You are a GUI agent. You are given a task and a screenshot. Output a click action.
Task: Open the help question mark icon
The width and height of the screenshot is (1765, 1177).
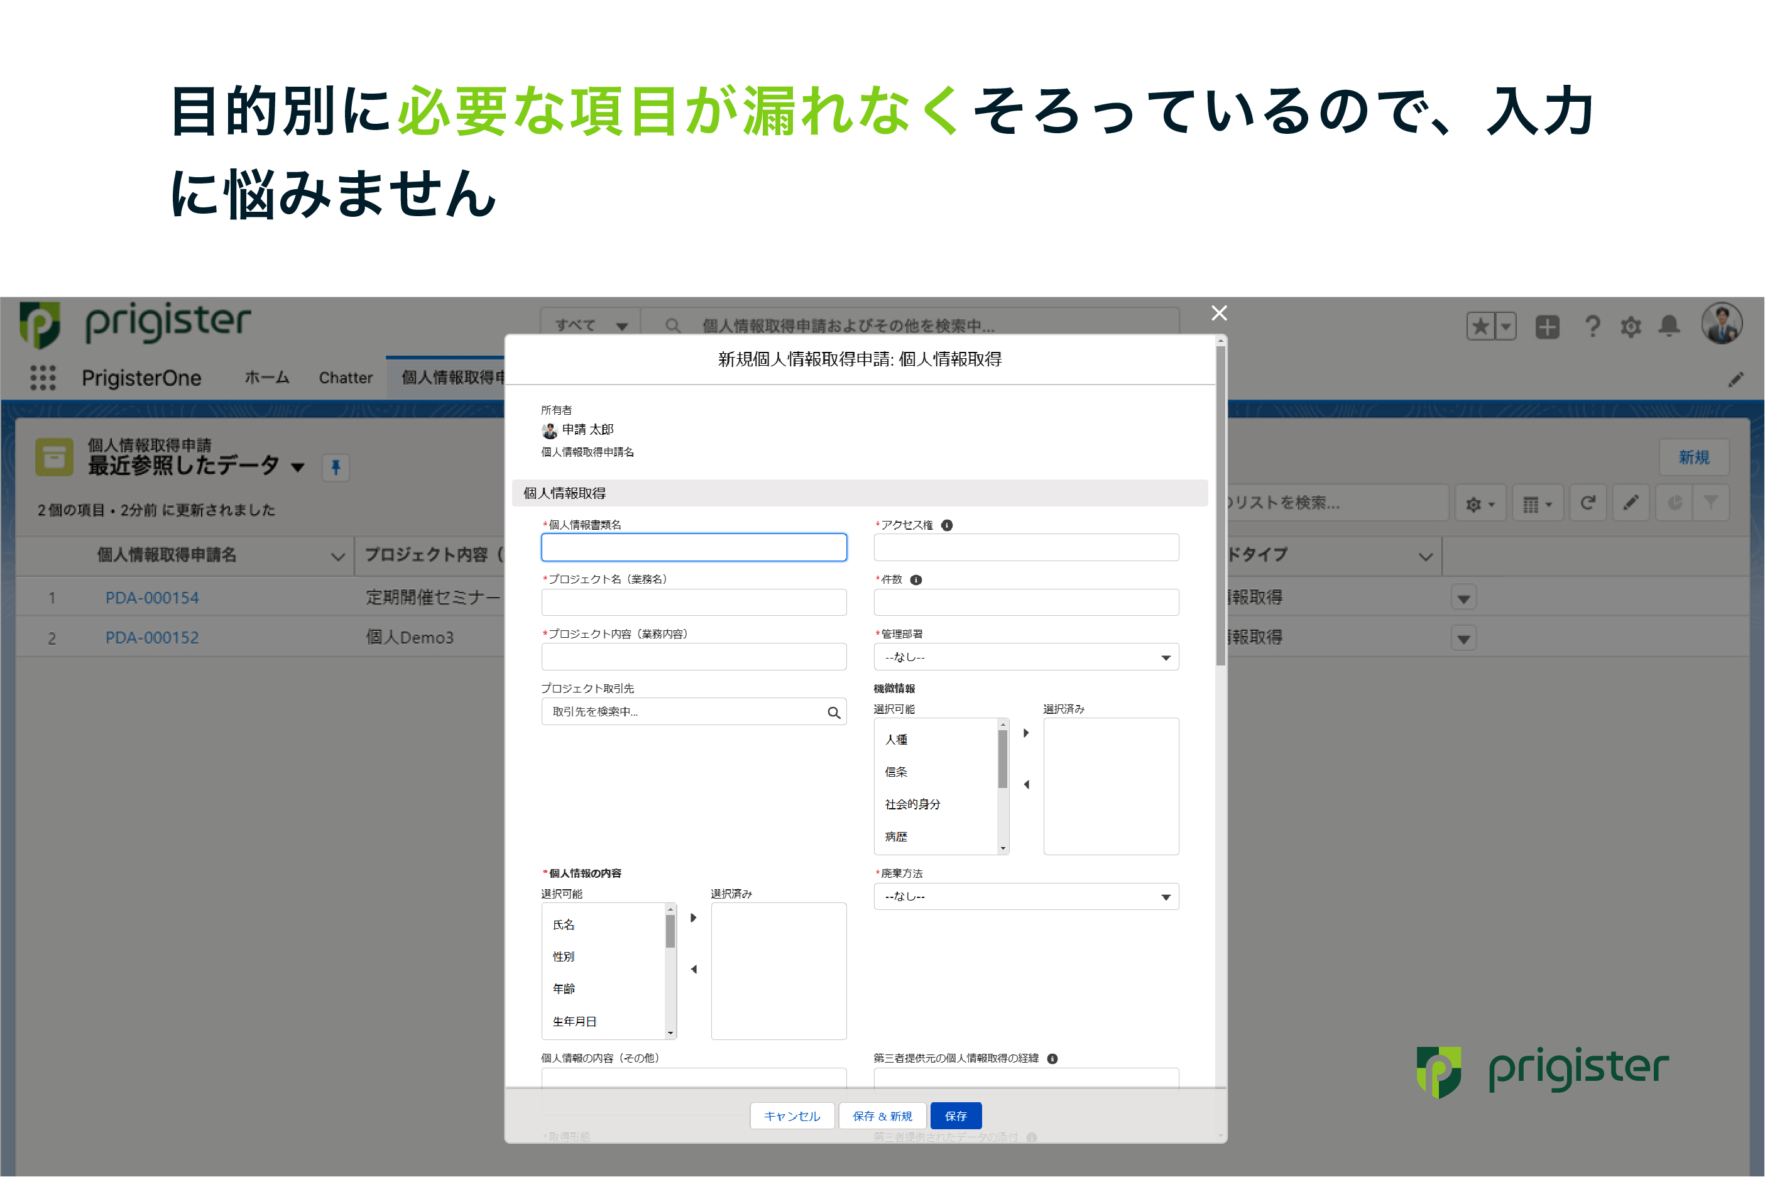click(x=1592, y=327)
